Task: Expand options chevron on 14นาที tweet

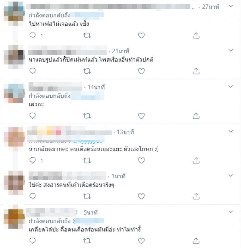Action: coord(231,86)
